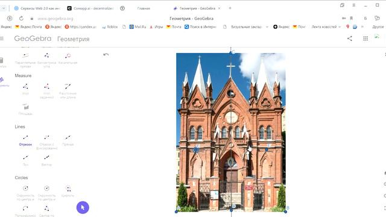Select the Area measure tool
The image size is (386, 217).
(25, 109)
